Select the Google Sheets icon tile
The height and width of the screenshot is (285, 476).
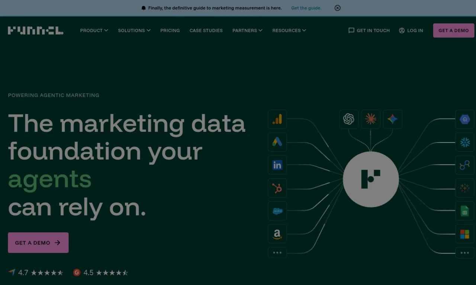coord(465,211)
